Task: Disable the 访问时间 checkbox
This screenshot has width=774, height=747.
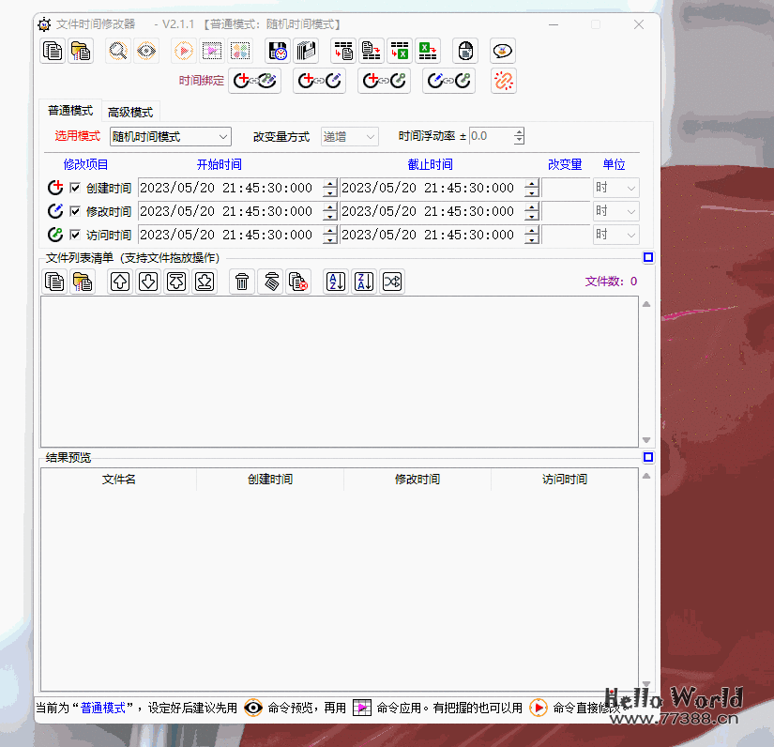Action: (x=74, y=234)
